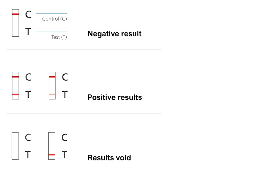
Task: Click the large C beside the negative strip
Action: pos(28,14)
